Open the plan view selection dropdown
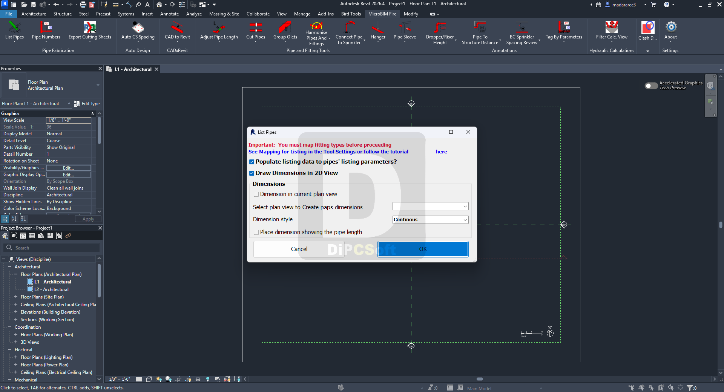 coord(430,207)
